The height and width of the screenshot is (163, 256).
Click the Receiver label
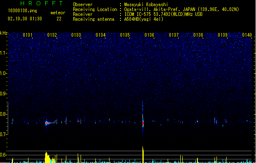(83, 14)
